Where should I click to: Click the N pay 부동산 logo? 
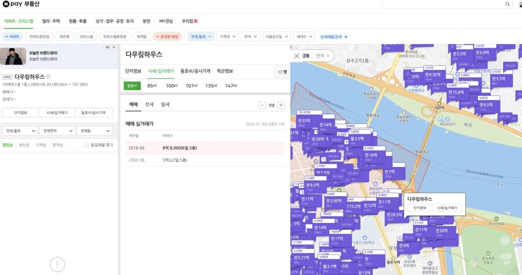[20, 4]
